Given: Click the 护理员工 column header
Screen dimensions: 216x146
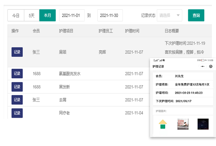Looking at the screenshot, I should pyautogui.click(x=106, y=31).
